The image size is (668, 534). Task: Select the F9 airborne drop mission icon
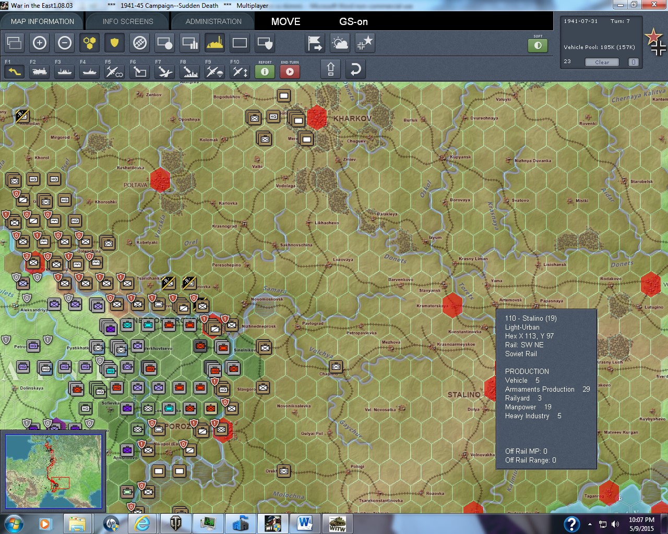tap(214, 71)
